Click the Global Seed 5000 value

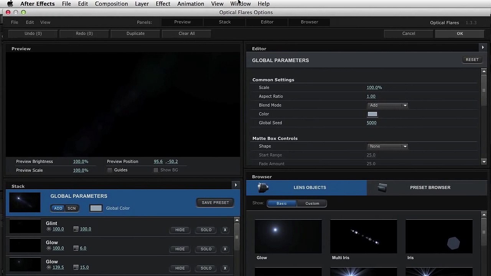(371, 123)
